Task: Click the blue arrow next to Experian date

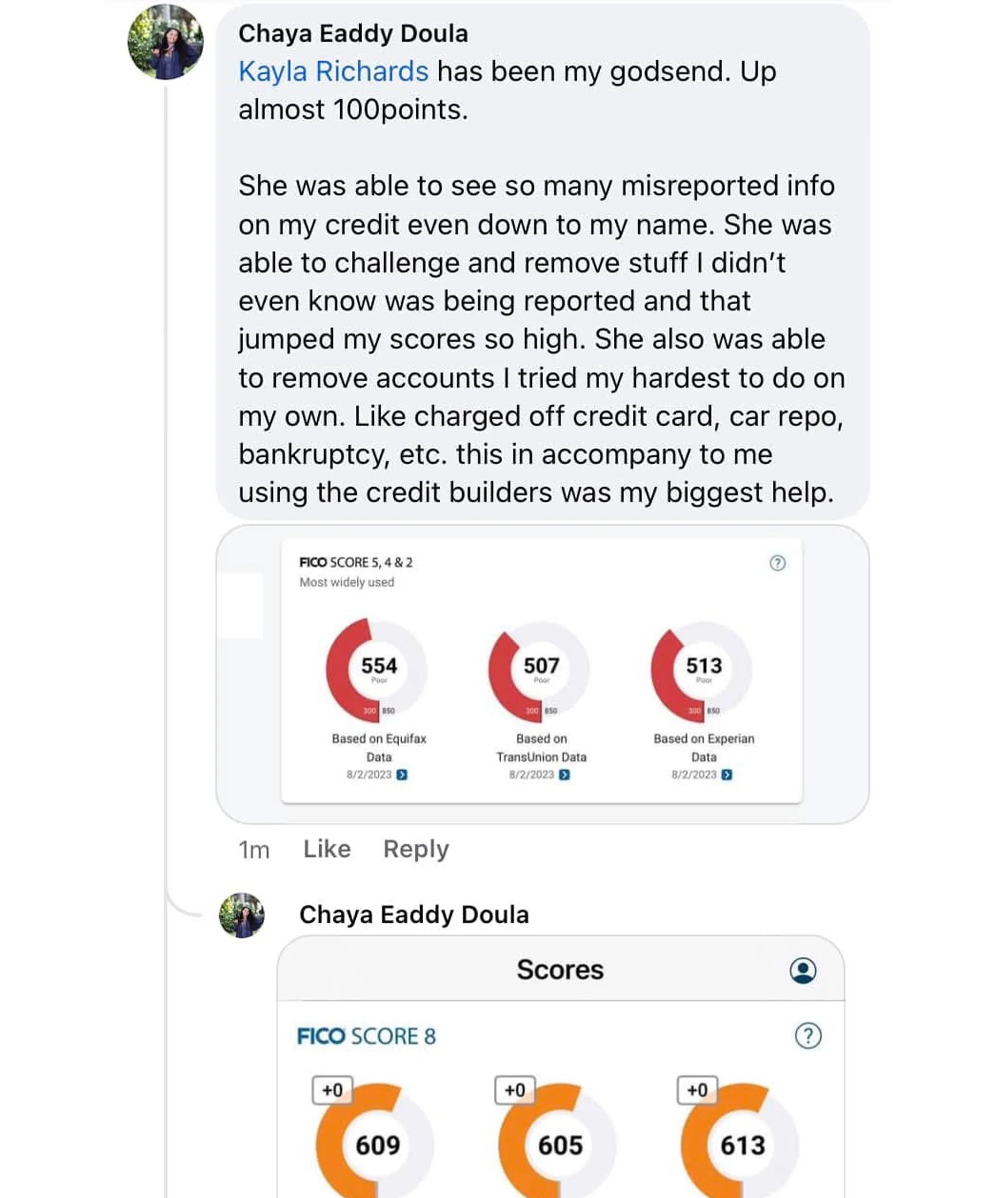Action: click(727, 775)
